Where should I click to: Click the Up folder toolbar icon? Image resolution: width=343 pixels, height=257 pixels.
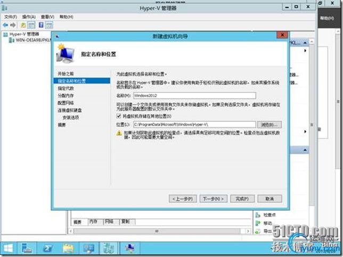[23, 25]
